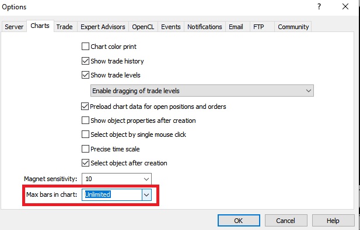The image size is (360, 230).
Task: Click the question mark help icon in title bar
Action: [x=319, y=6]
